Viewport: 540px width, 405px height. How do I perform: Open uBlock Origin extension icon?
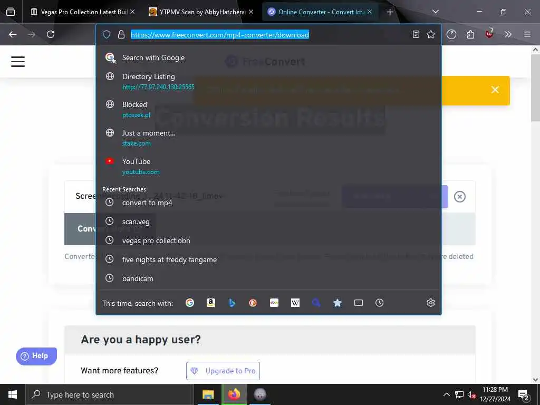click(x=489, y=34)
